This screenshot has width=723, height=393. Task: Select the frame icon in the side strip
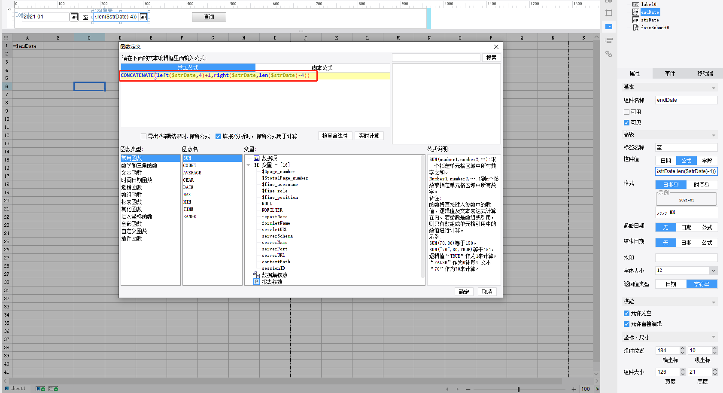point(608,13)
